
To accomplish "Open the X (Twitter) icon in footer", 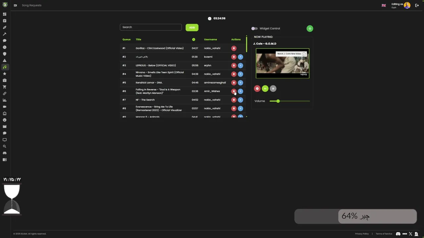I will pos(410,234).
